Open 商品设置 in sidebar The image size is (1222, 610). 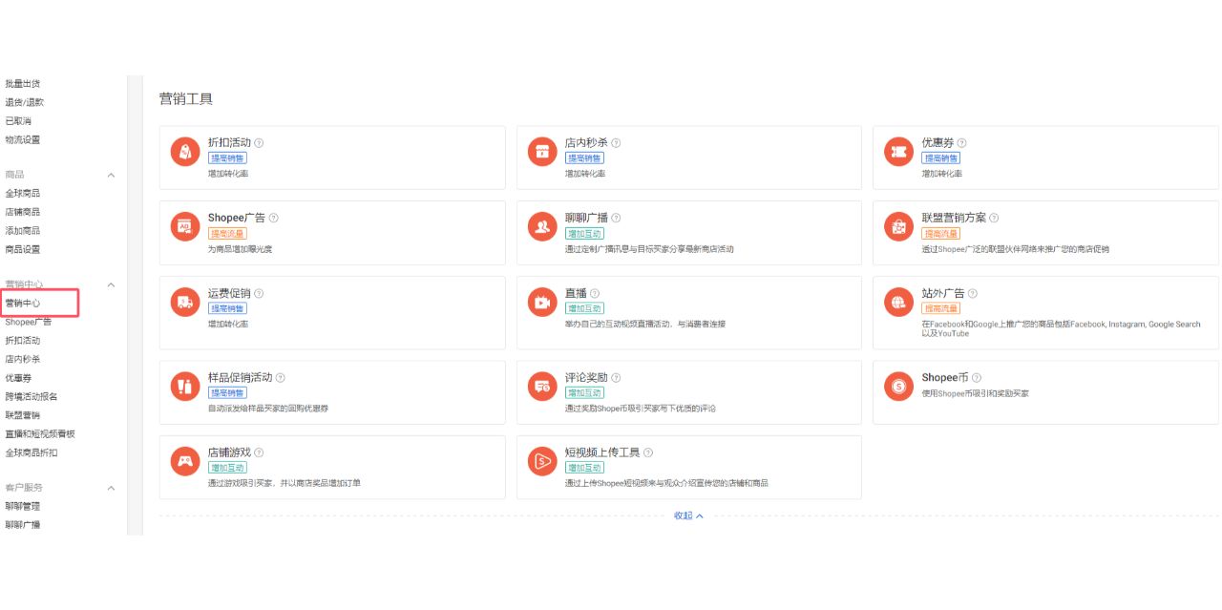(23, 250)
